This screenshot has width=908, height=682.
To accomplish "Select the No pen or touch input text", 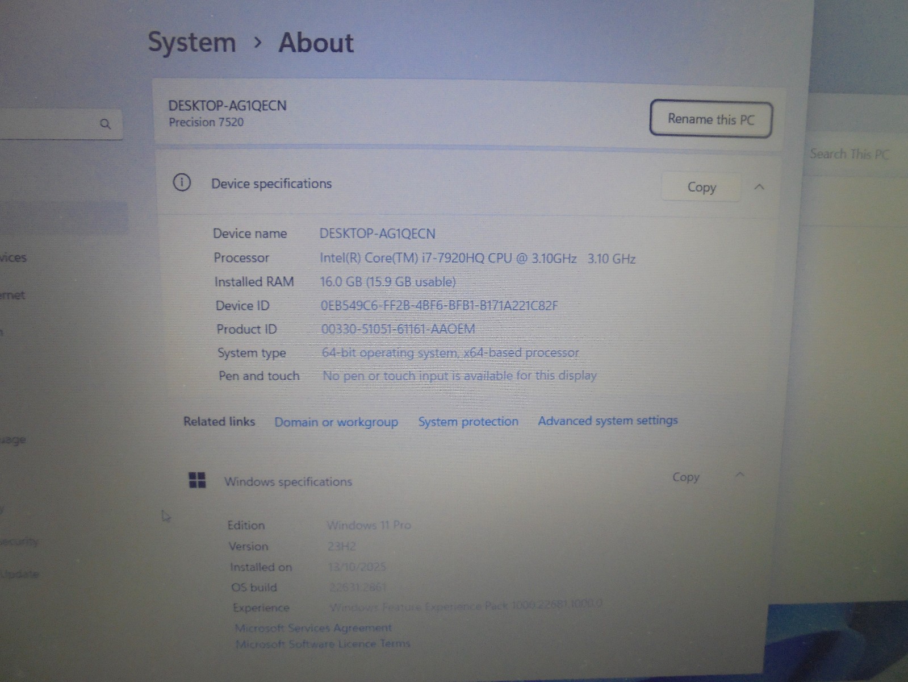I will pyautogui.click(x=460, y=376).
